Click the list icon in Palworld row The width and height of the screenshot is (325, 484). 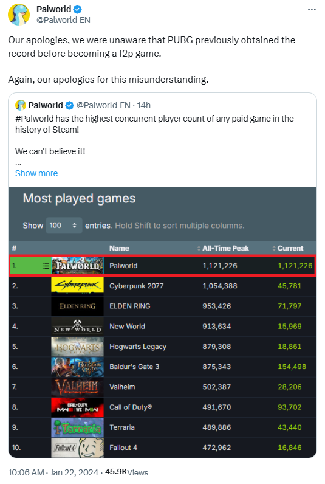46,266
